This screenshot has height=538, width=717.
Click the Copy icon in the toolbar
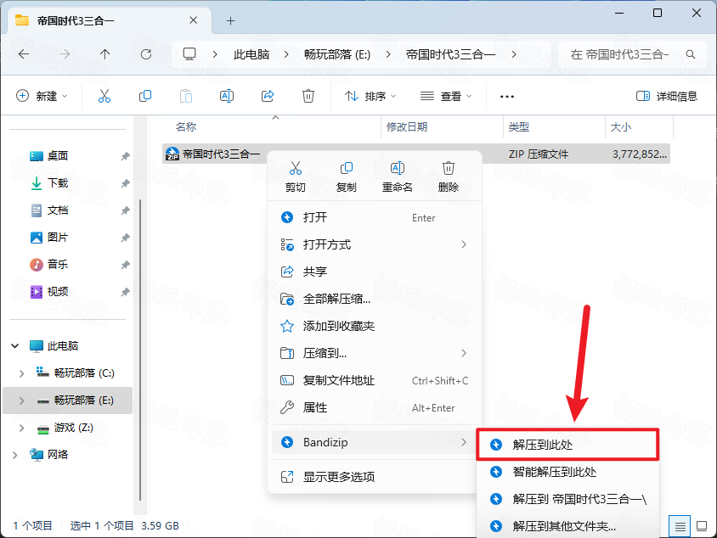(x=145, y=96)
